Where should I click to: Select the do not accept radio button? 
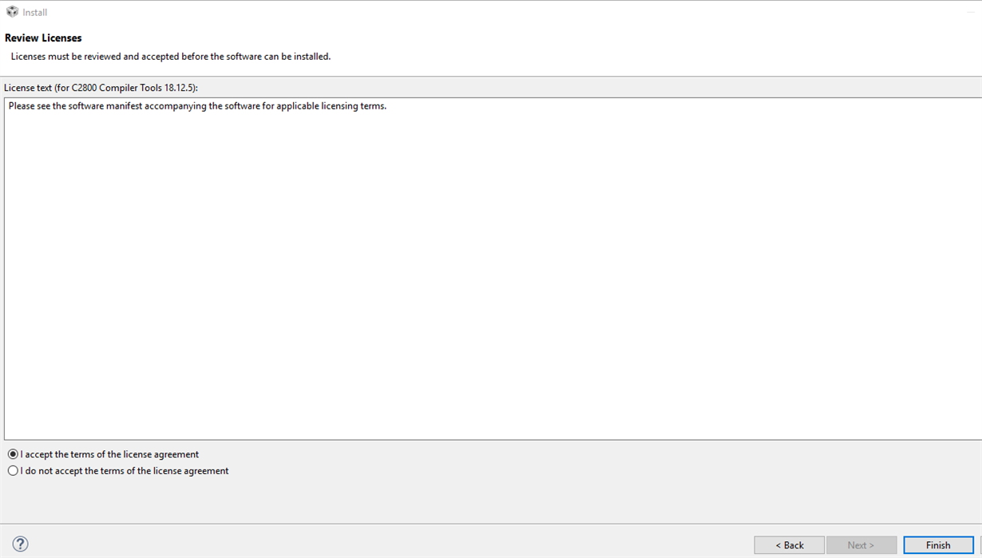coord(13,471)
